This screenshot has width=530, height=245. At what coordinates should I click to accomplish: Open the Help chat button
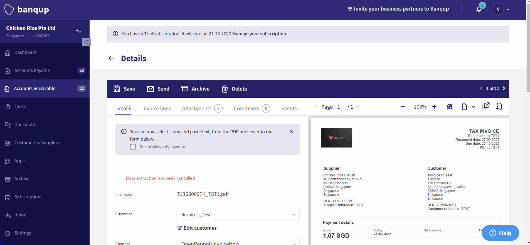tap(501, 233)
